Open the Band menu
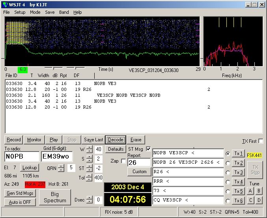 click(x=64, y=12)
